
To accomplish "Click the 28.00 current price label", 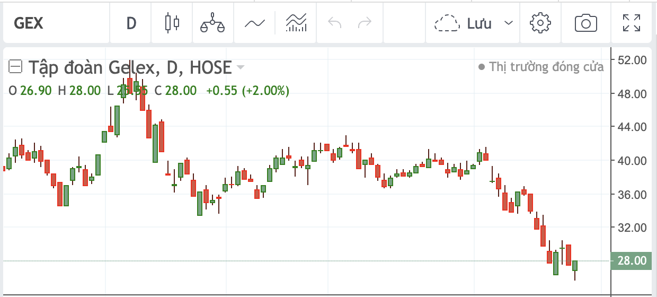I will pyautogui.click(x=632, y=260).
